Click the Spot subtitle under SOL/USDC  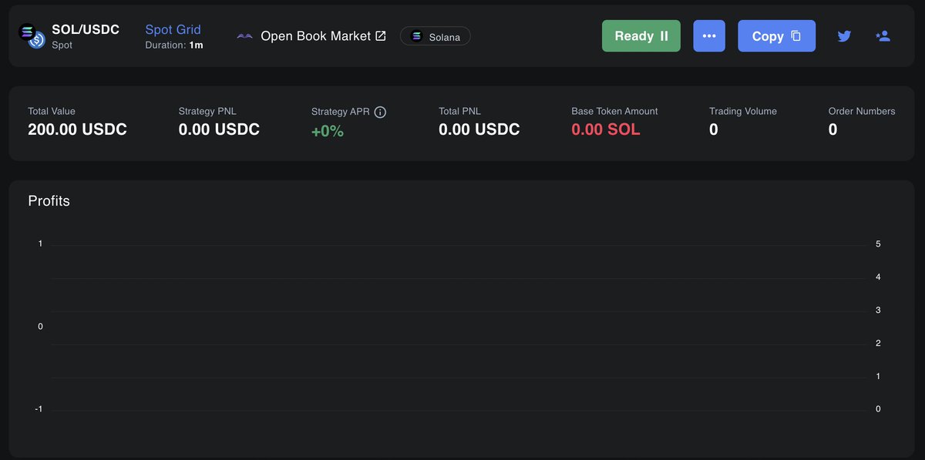coord(62,45)
